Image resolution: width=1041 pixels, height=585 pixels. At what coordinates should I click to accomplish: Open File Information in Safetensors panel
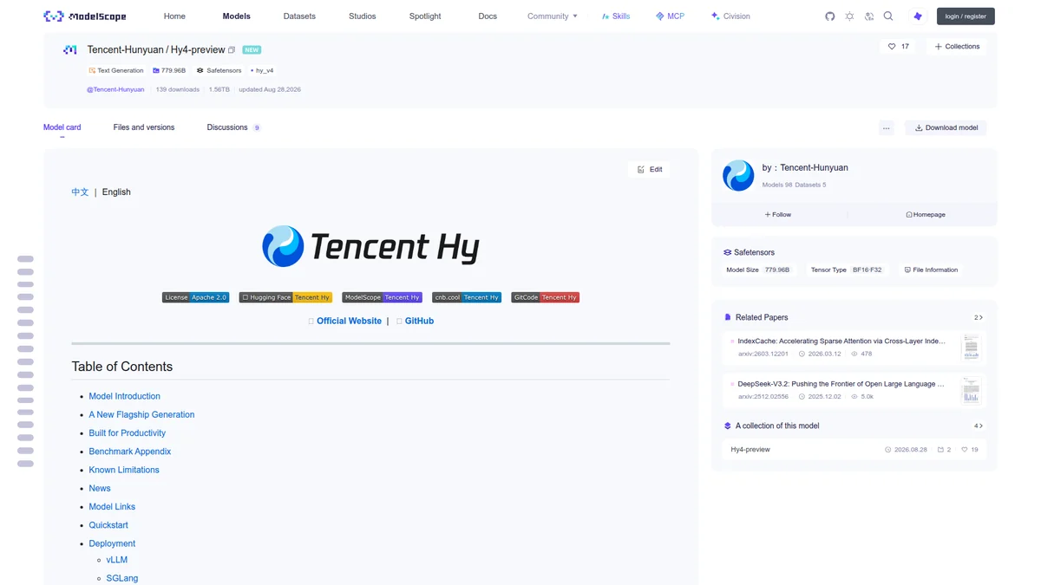click(931, 270)
